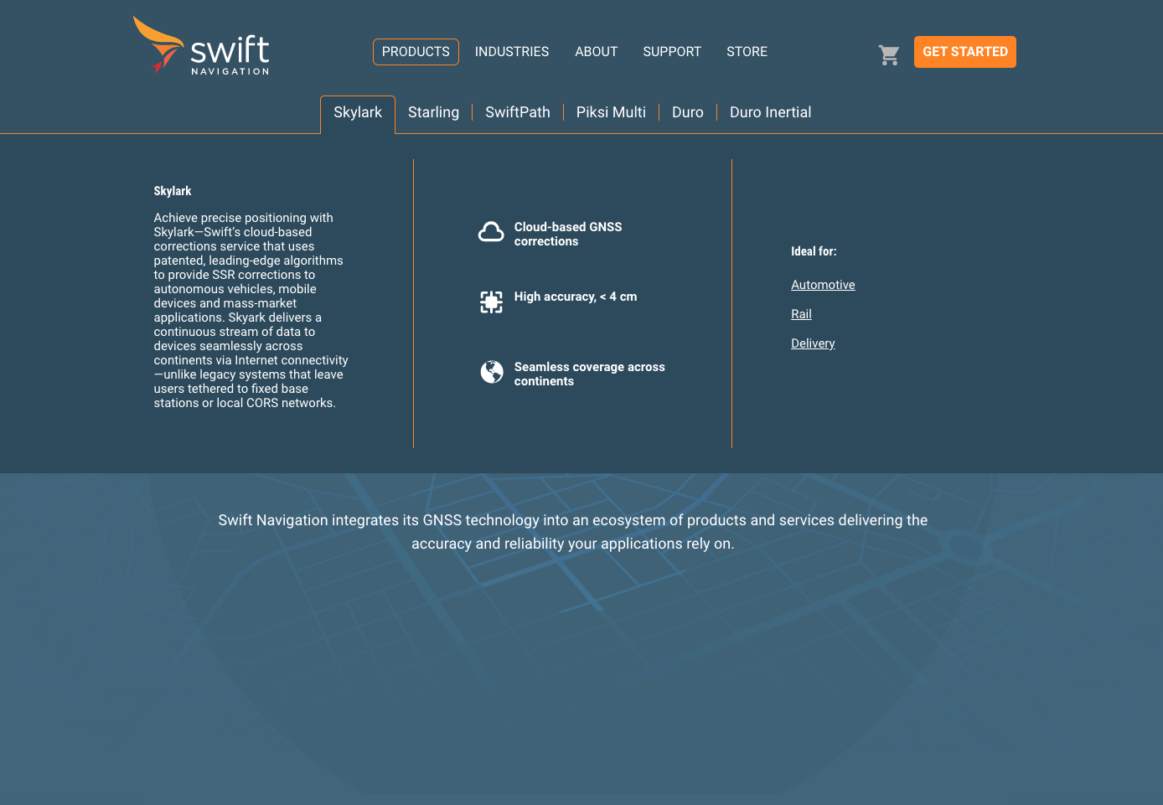This screenshot has width=1163, height=805.
Task: Click the Swift Navigation logo
Action: [x=201, y=46]
